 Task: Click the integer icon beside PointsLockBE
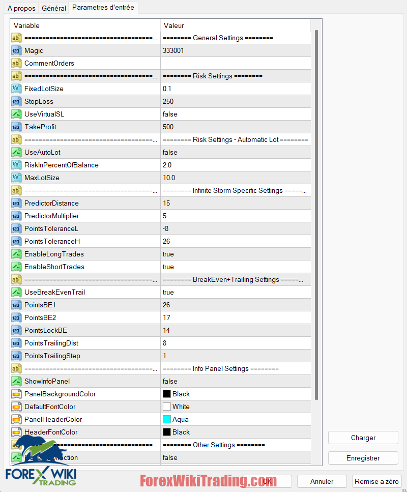pos(16,330)
